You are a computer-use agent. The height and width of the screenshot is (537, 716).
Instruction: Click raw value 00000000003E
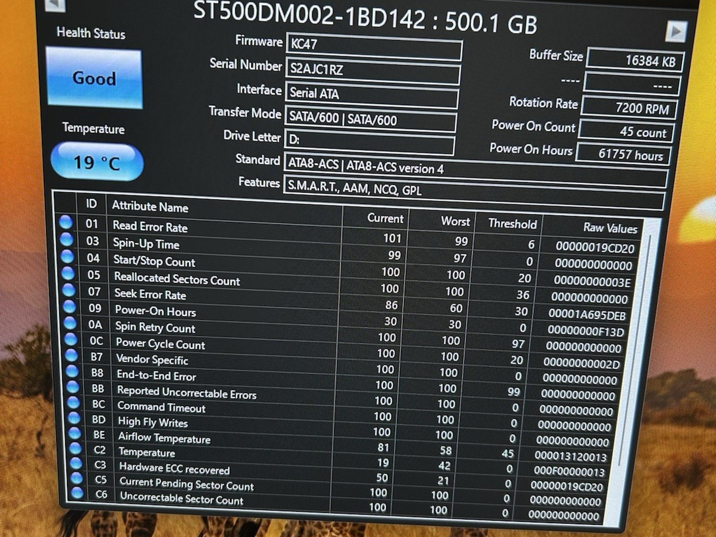tap(592, 281)
